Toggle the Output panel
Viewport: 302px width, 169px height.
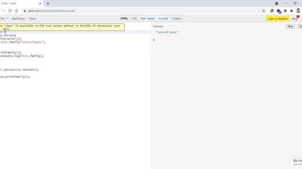pos(177,19)
